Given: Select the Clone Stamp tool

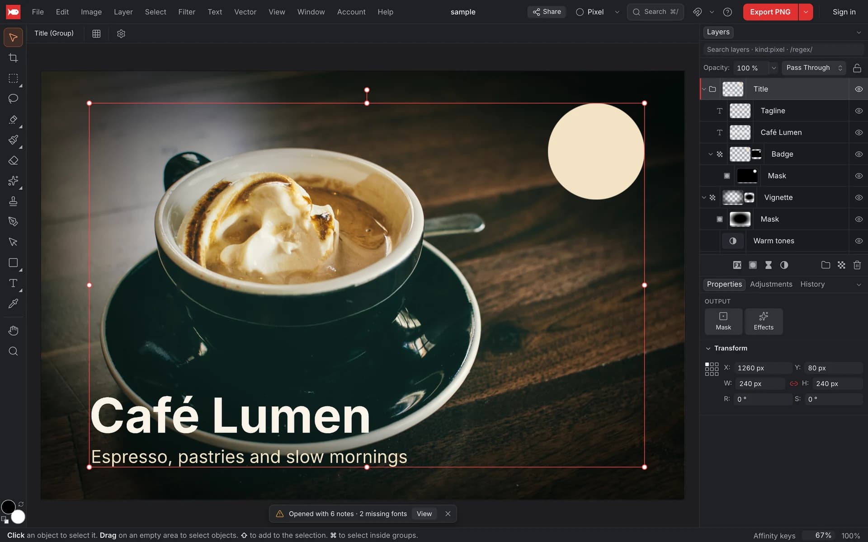Looking at the screenshot, I should click(13, 201).
